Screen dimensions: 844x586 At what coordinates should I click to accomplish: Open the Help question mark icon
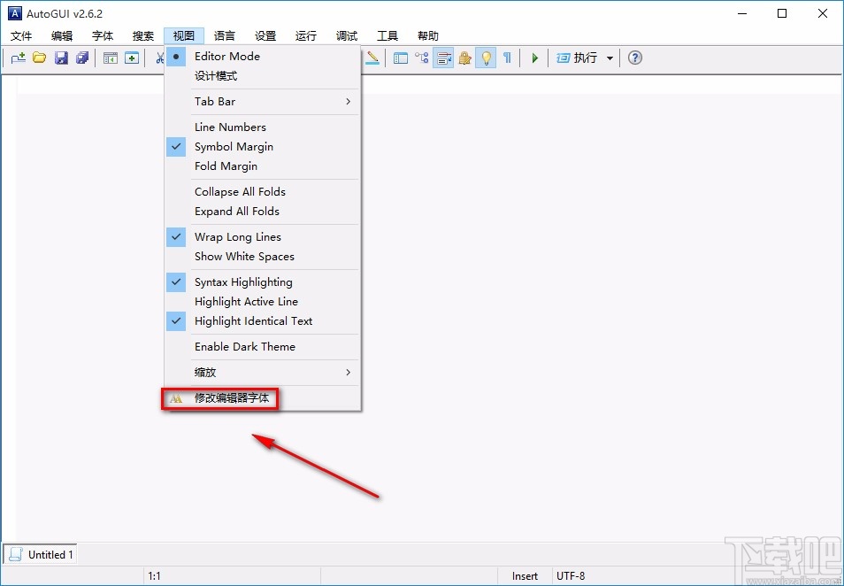635,58
